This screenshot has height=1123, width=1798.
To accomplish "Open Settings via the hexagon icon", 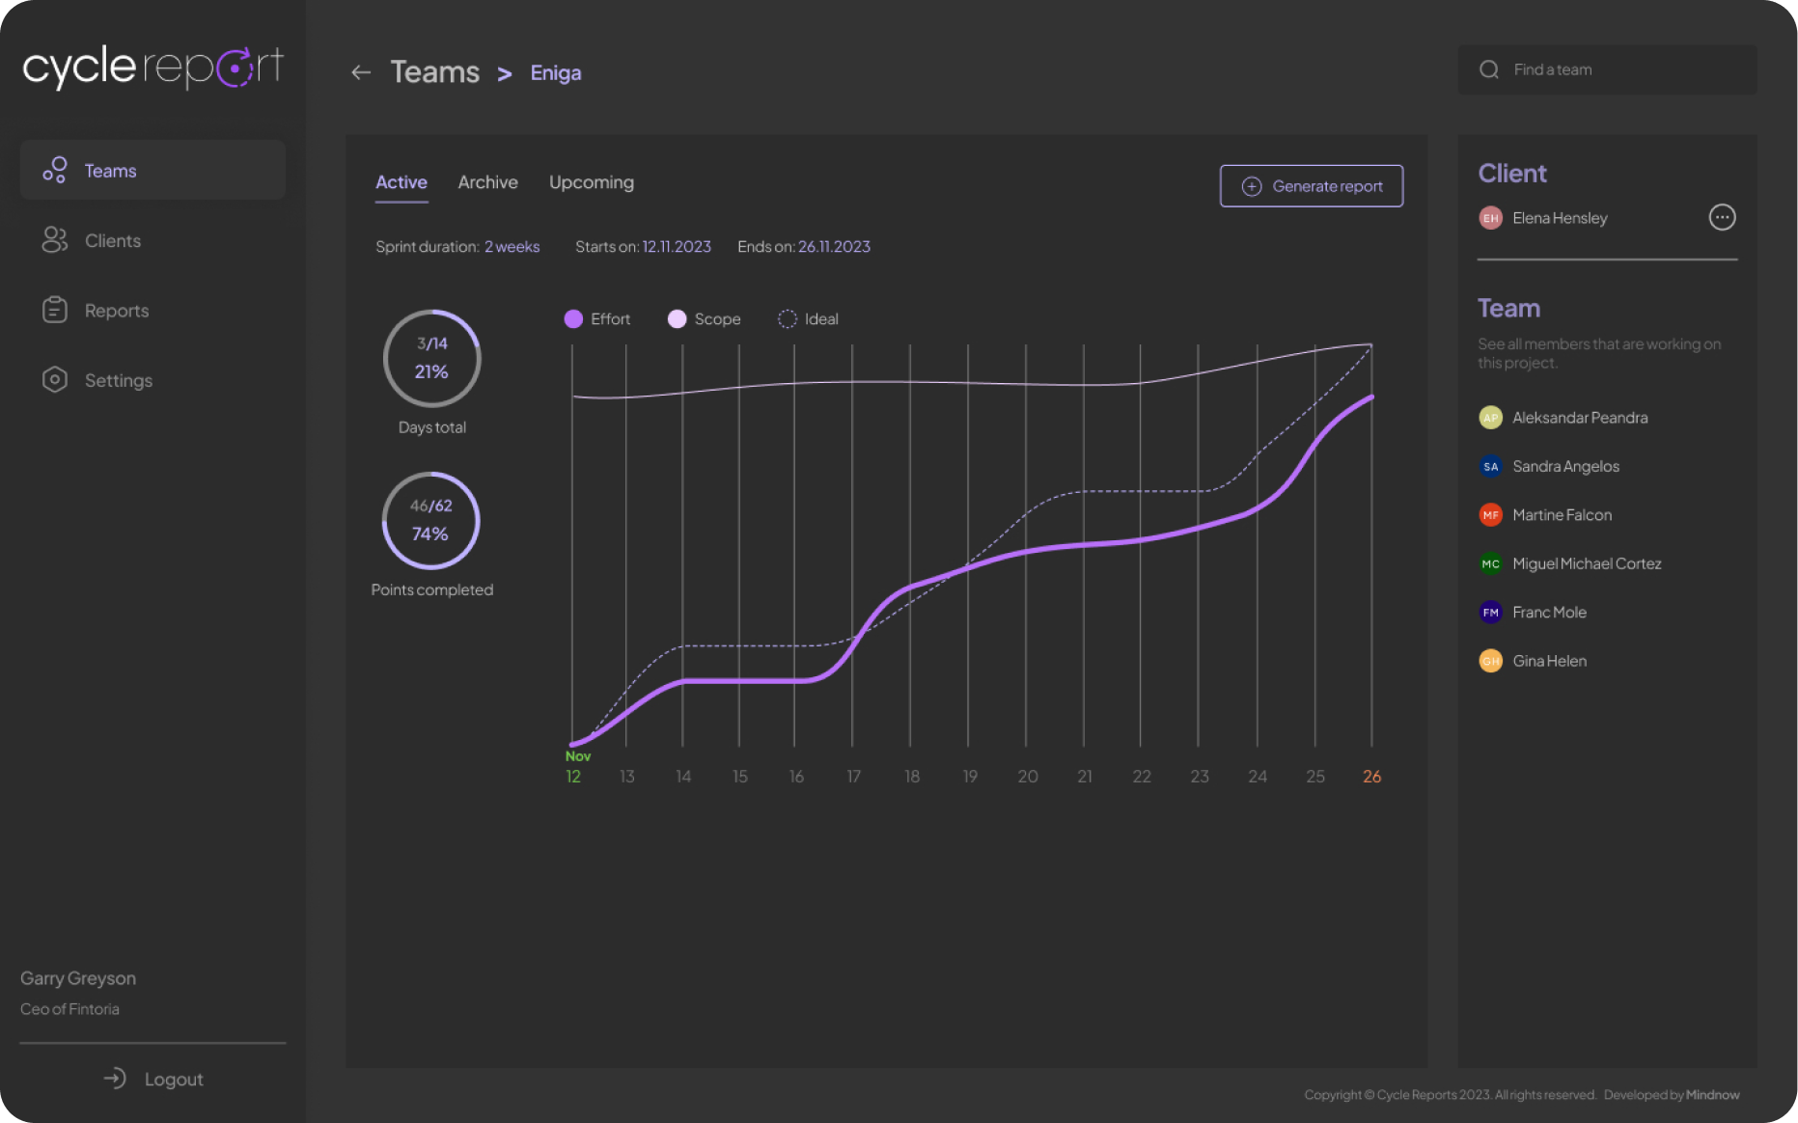I will 54,379.
